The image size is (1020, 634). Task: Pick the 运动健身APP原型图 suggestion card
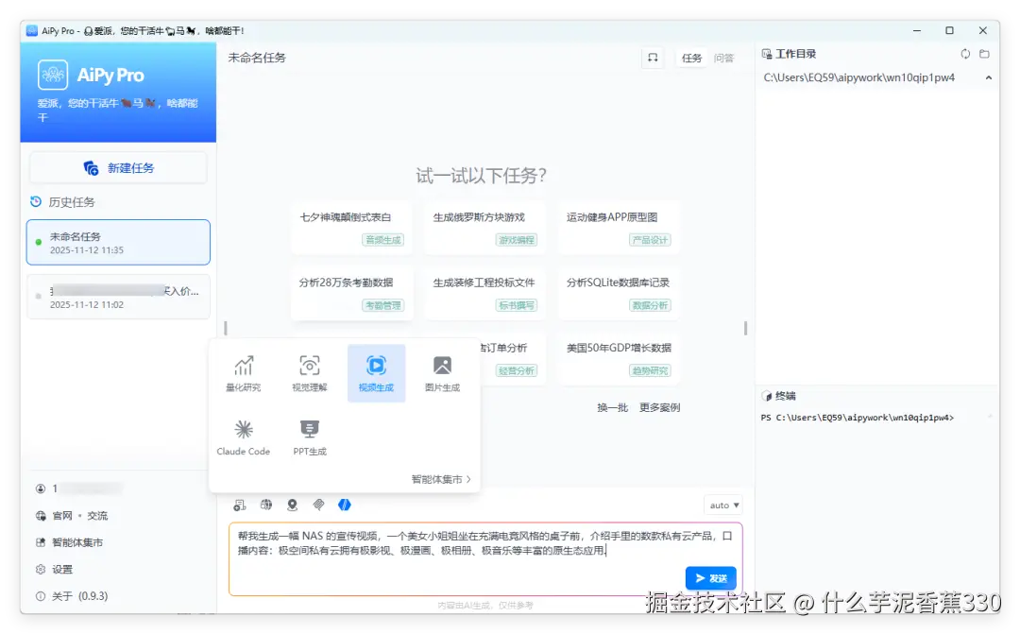pos(618,227)
